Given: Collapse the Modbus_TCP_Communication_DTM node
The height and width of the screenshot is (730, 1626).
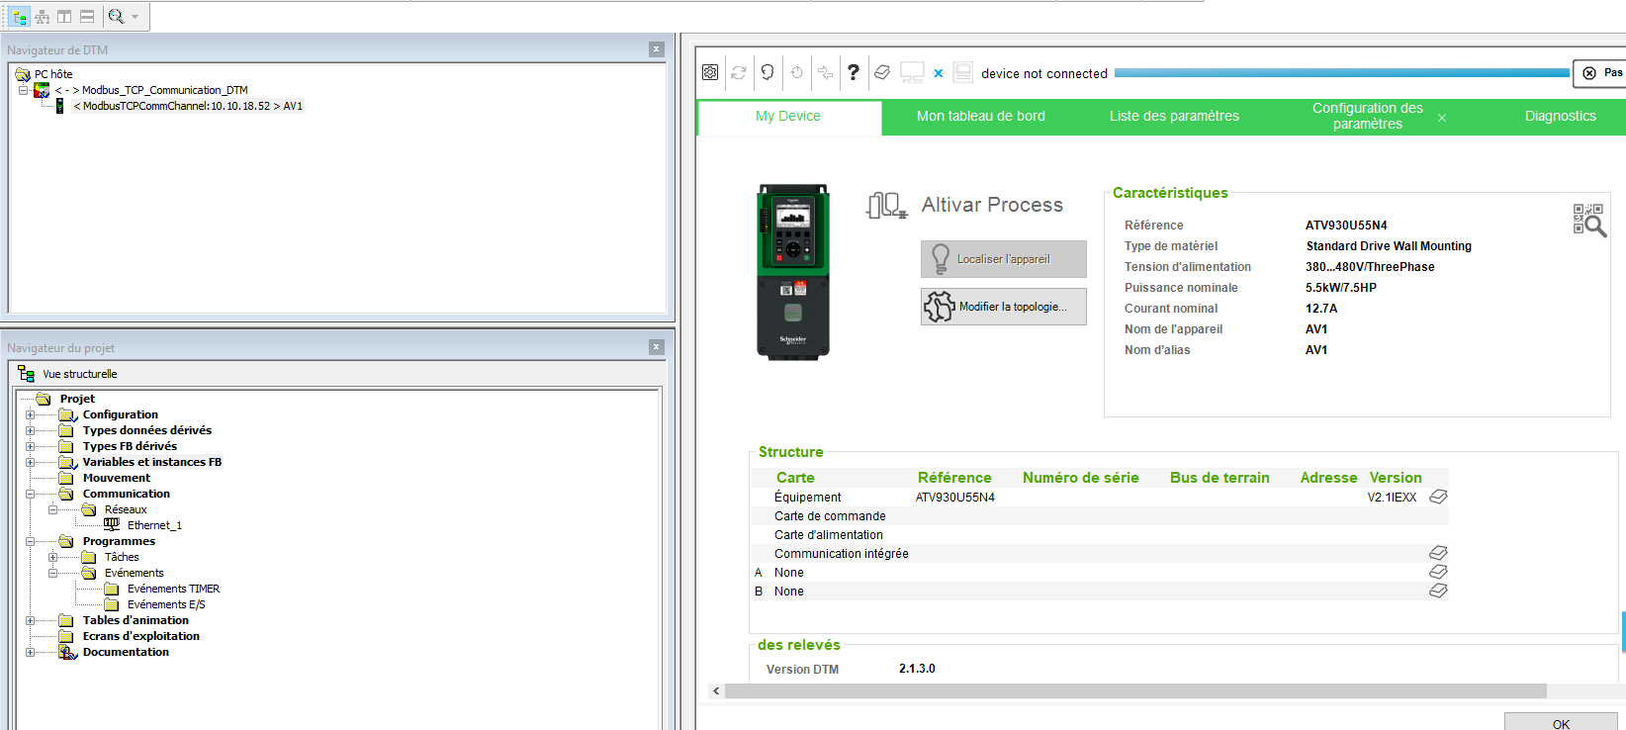Looking at the screenshot, I should click(x=23, y=90).
